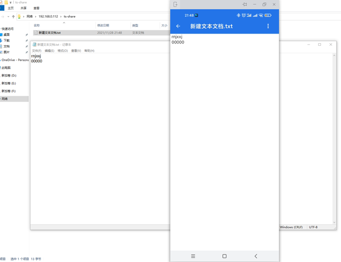Sort by 修改日期 column header
341x262 pixels.
pyautogui.click(x=103, y=26)
